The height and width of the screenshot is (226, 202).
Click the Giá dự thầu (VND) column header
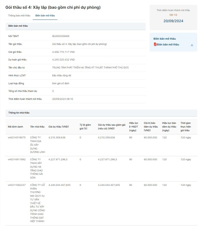pyautogui.click(x=58, y=127)
